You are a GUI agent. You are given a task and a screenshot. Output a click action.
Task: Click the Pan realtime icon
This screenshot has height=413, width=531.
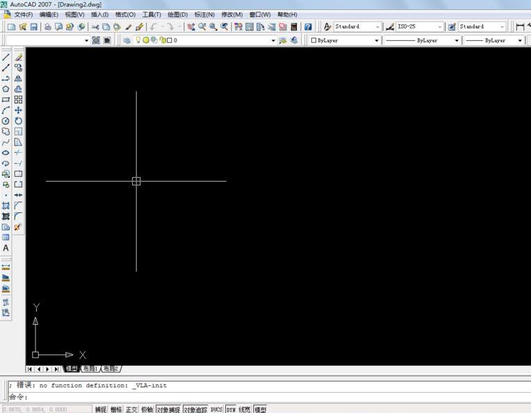coord(191,26)
